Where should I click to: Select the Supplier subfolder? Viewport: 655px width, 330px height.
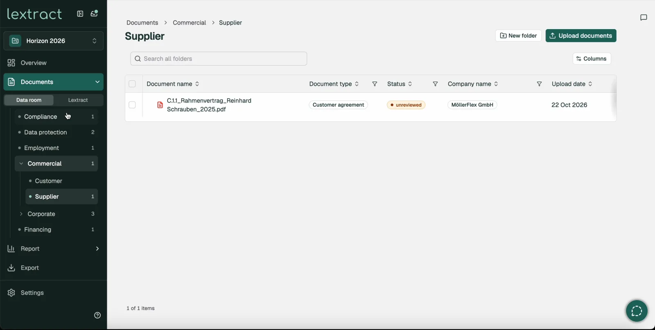[x=61, y=197]
